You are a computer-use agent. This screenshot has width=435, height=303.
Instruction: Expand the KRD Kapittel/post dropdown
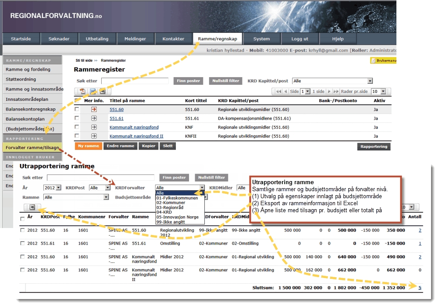pos(370,81)
